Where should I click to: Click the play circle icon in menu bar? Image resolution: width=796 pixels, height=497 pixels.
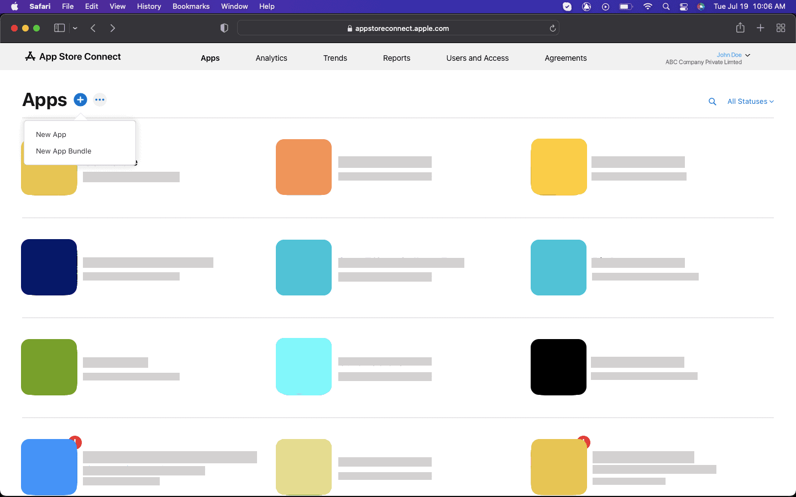(606, 7)
